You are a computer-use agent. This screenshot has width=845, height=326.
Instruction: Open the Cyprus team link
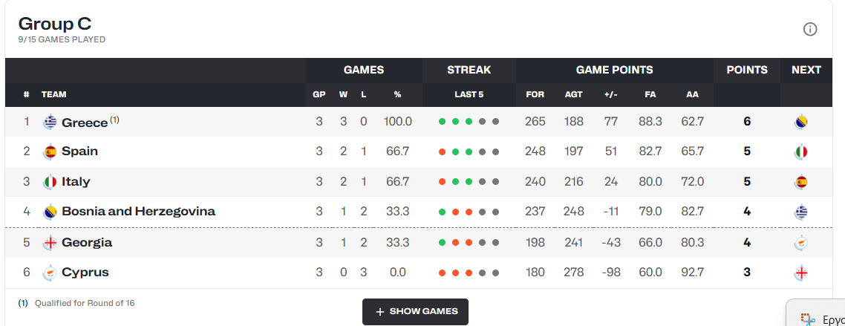tap(85, 273)
